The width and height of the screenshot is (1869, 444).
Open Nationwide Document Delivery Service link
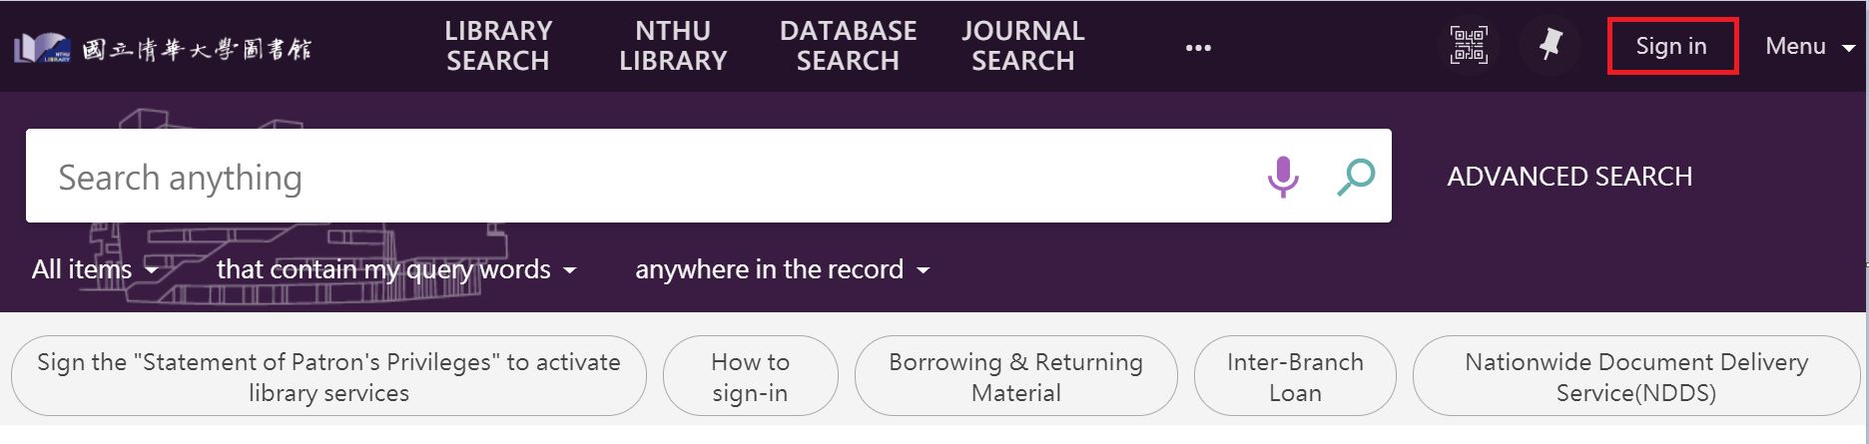click(1635, 376)
